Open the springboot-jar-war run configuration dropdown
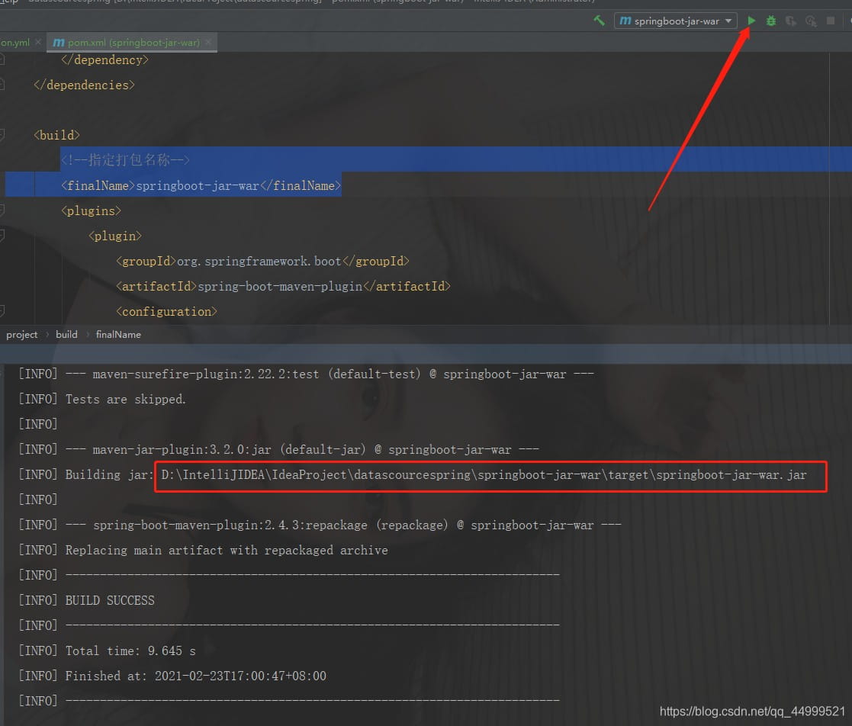Image resolution: width=852 pixels, height=726 pixels. (675, 21)
